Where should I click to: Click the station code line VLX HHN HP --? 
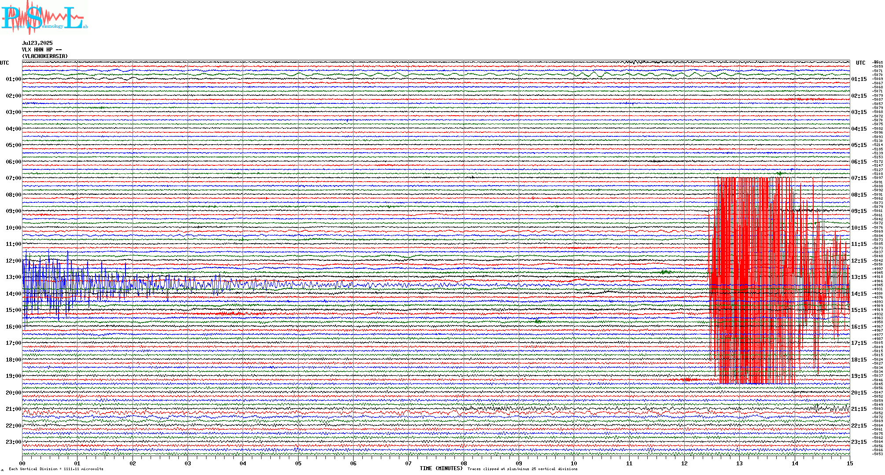coord(42,50)
